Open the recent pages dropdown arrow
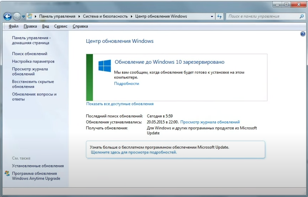 (23, 17)
